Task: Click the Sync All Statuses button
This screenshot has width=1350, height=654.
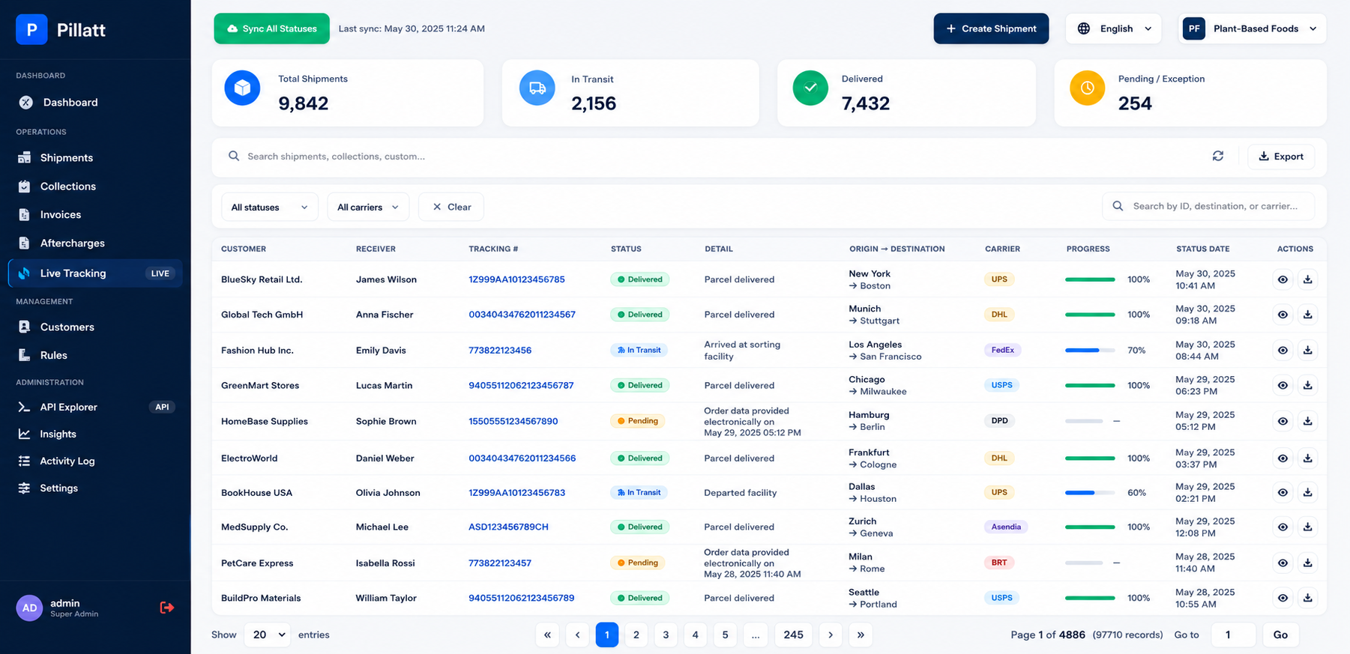Action: tap(271, 28)
